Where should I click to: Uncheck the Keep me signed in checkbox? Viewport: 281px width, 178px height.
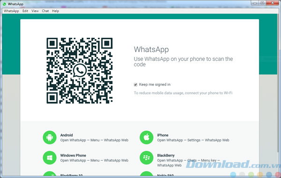[135, 85]
